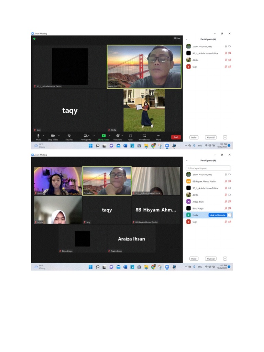This screenshot has height=352, width=264.
Task: Open the Security shield options in toolbar
Action: [x=69, y=137]
